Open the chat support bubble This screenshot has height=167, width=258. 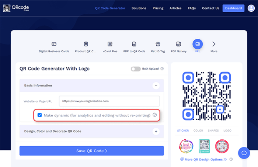[244, 153]
